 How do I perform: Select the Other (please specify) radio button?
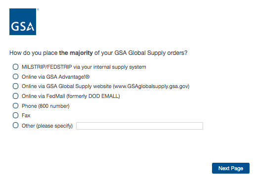coord(15,125)
